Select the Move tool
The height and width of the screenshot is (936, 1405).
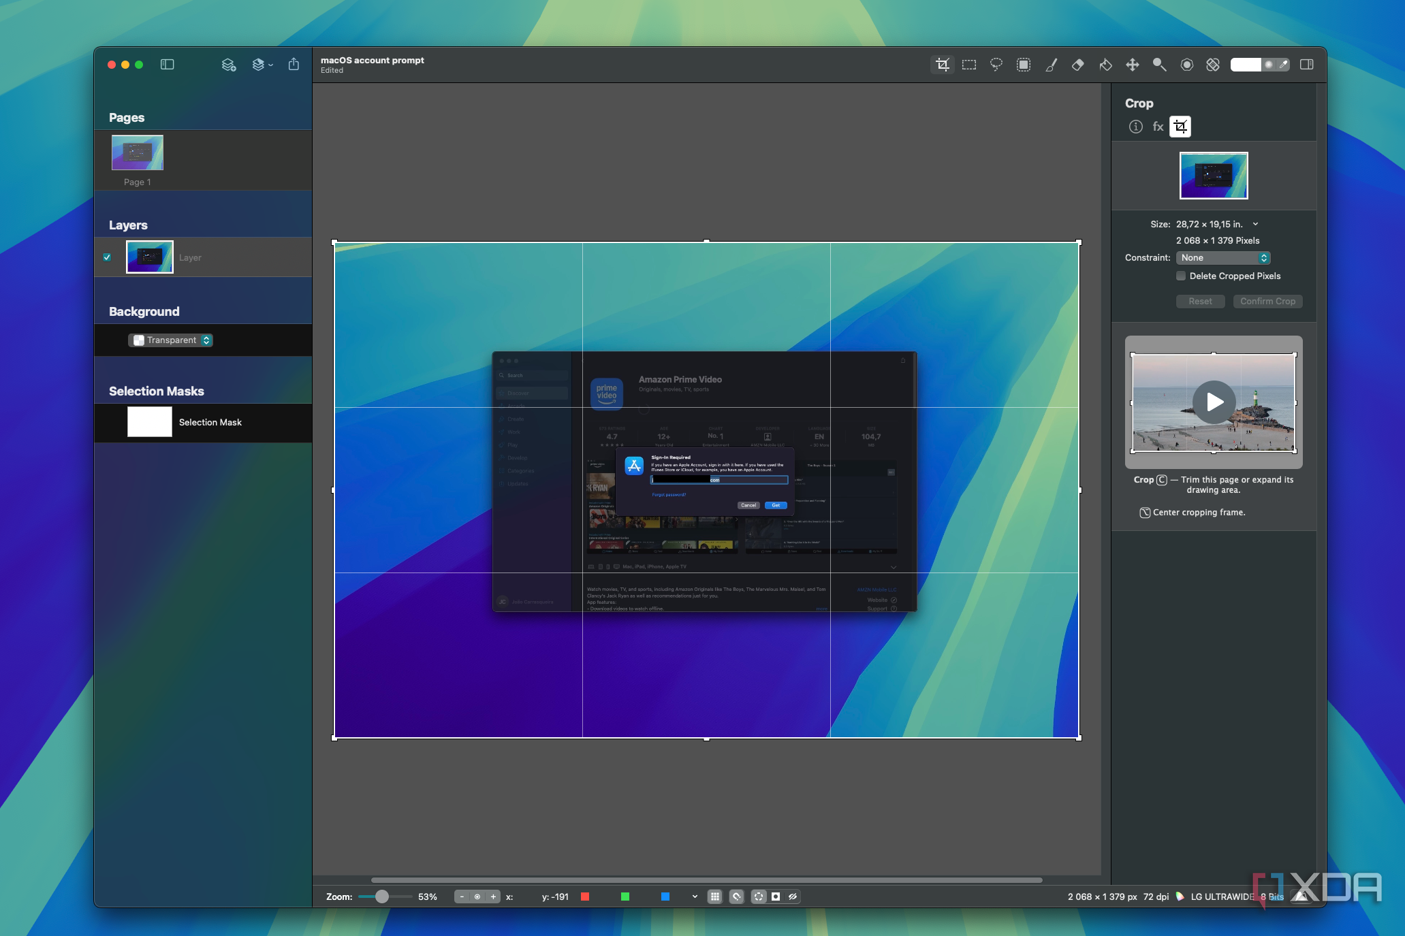pos(1133,65)
